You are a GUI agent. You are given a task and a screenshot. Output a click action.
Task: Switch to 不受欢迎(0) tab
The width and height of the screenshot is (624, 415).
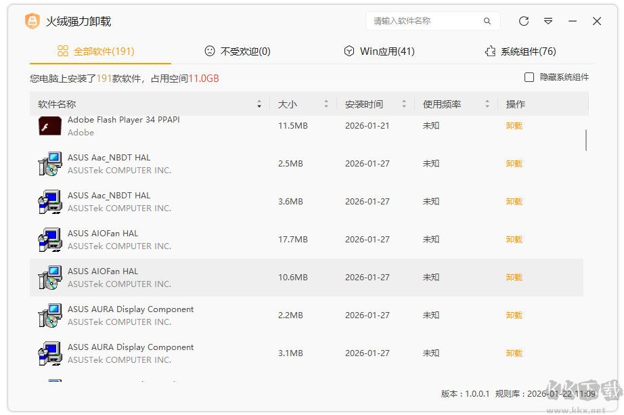click(x=237, y=51)
